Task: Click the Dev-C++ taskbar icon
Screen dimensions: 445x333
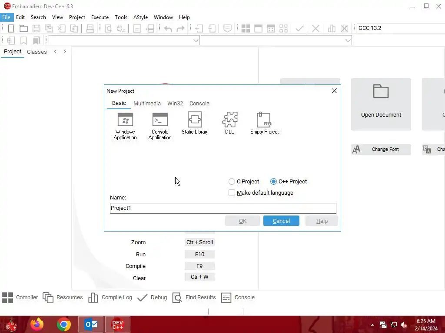Action: click(x=118, y=324)
